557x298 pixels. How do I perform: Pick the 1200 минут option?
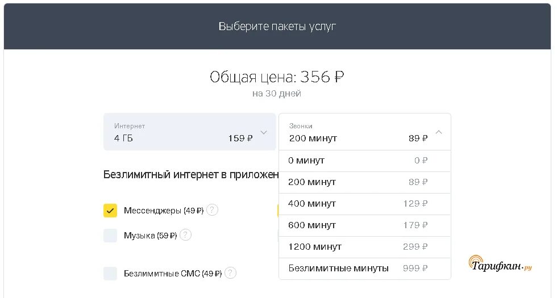pyautogui.click(x=365, y=247)
